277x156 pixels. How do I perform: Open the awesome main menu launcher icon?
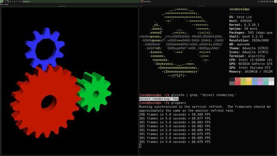(x=1, y=1)
